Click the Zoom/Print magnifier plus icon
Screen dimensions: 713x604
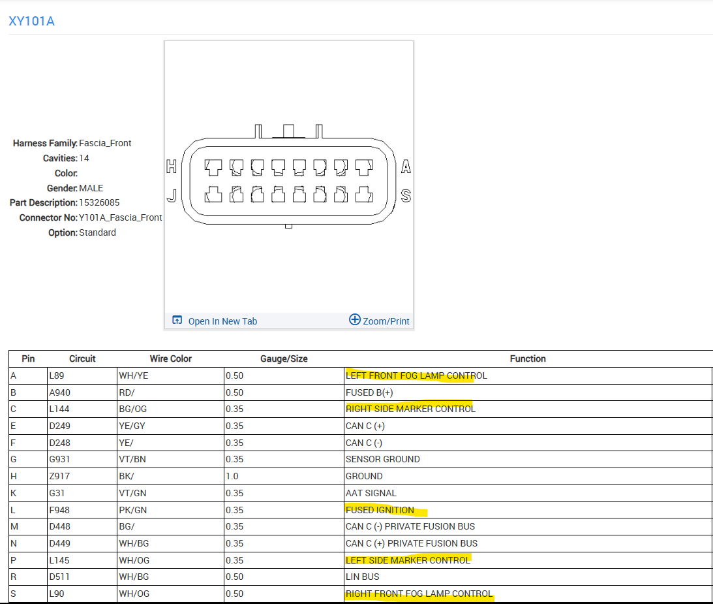355,319
